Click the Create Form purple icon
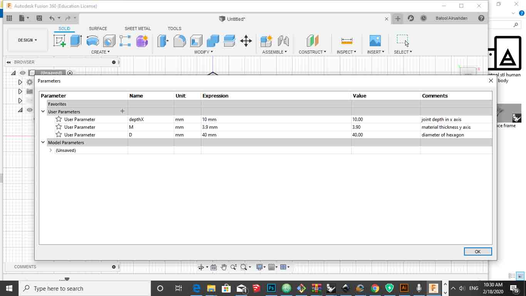This screenshot has width=526, height=296. tap(142, 40)
